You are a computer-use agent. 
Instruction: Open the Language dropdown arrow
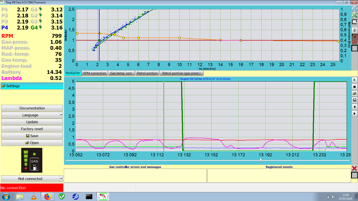point(61,115)
